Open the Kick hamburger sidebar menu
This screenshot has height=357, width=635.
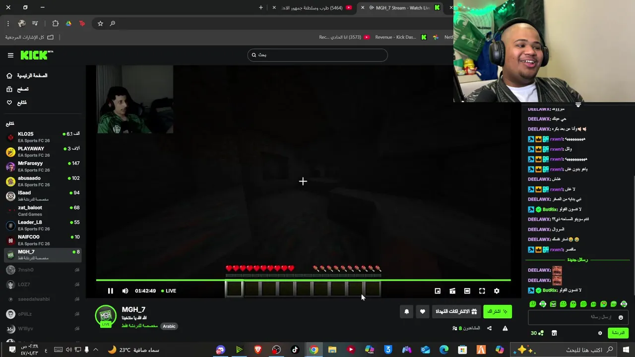click(x=10, y=56)
